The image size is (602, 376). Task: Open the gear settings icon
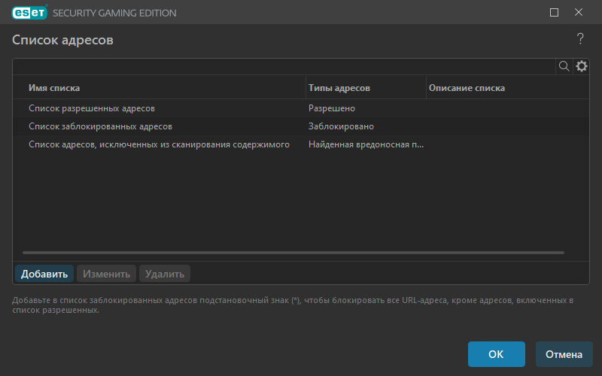coord(581,66)
